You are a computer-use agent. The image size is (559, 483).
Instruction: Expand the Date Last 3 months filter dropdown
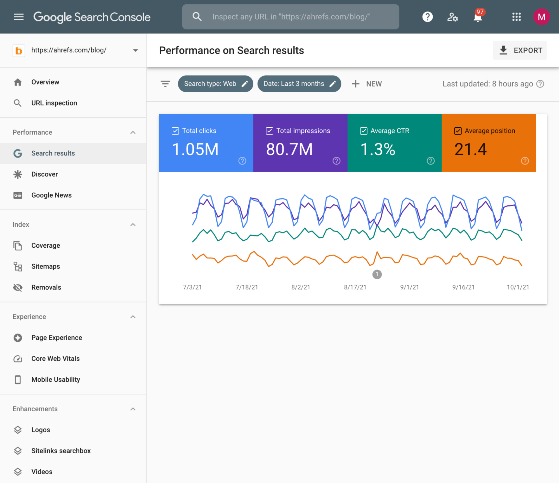[299, 84]
